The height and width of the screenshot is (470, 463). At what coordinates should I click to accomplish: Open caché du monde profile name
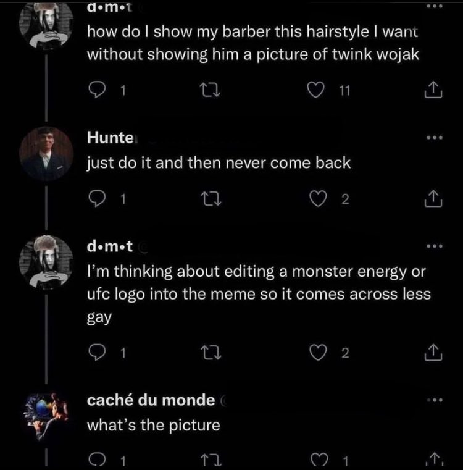click(x=151, y=400)
